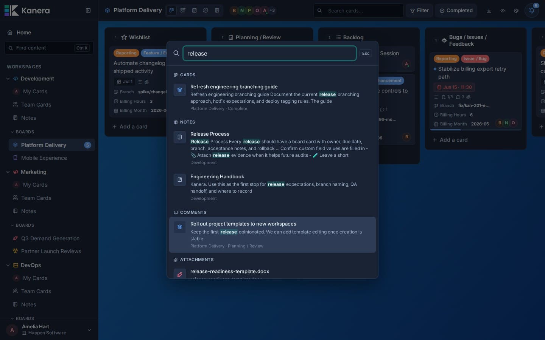Click Search cards field in top bar
Screen dimensions: 545x340
[x=358, y=11]
